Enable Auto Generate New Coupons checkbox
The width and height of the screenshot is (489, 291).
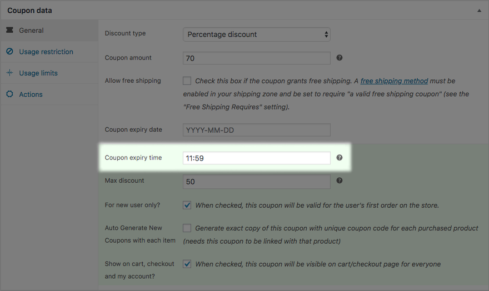point(187,228)
